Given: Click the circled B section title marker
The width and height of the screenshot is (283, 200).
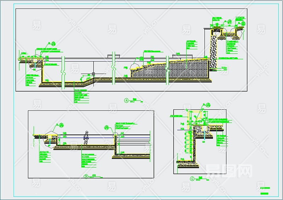Looking at the screenshot, I should tap(86, 177).
